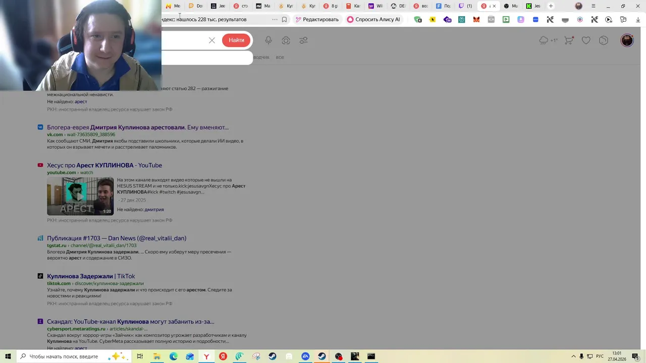Open 'Куплинова Задержали | TikTok' result
This screenshot has width=646, height=363.
pos(91,276)
